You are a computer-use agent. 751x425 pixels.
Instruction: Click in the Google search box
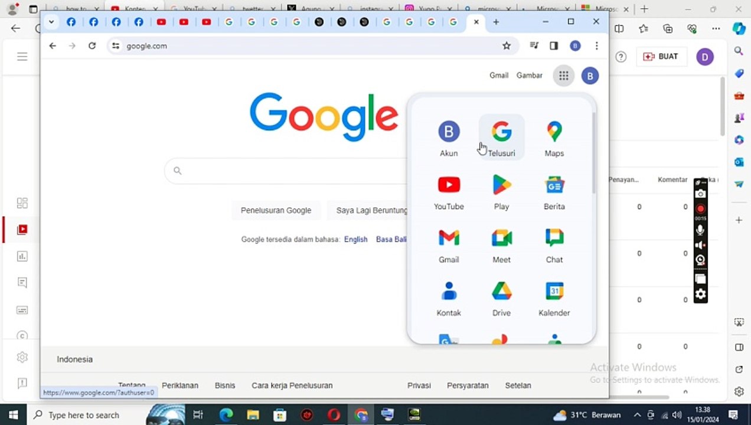pos(286,171)
